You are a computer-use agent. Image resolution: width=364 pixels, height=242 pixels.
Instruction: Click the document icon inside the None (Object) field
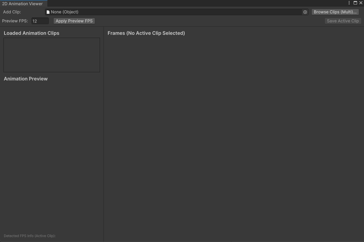pos(48,12)
